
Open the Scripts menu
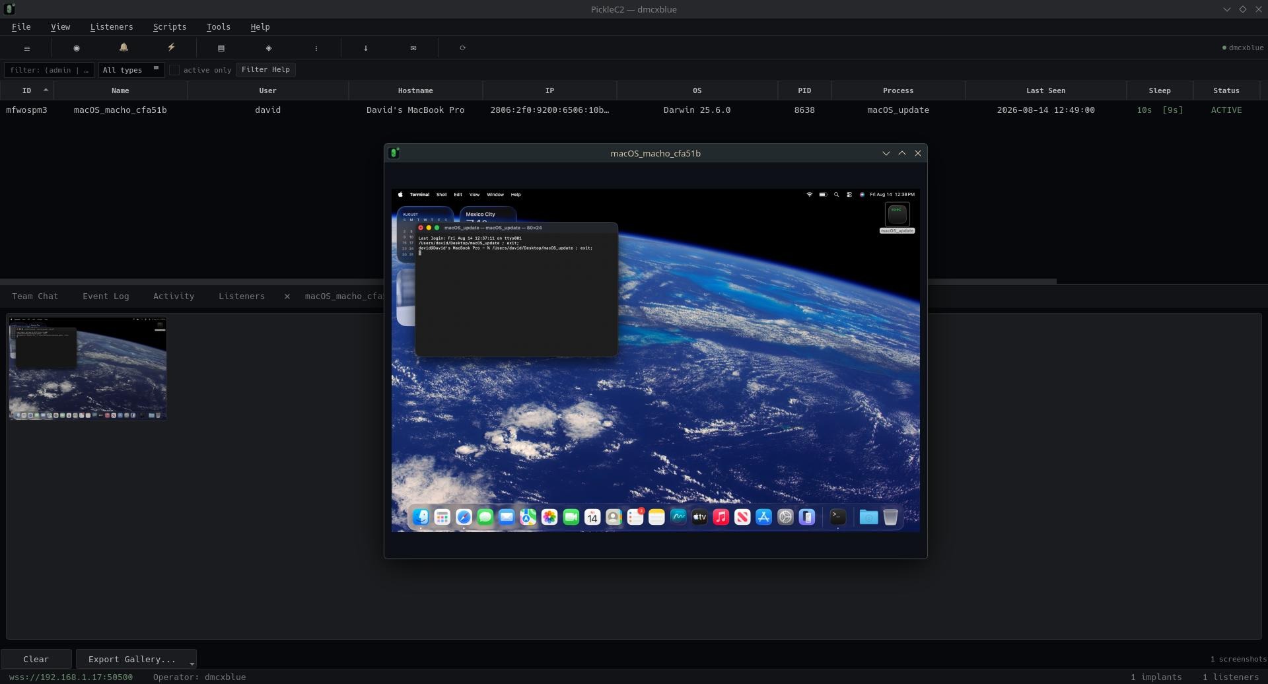pyautogui.click(x=170, y=27)
